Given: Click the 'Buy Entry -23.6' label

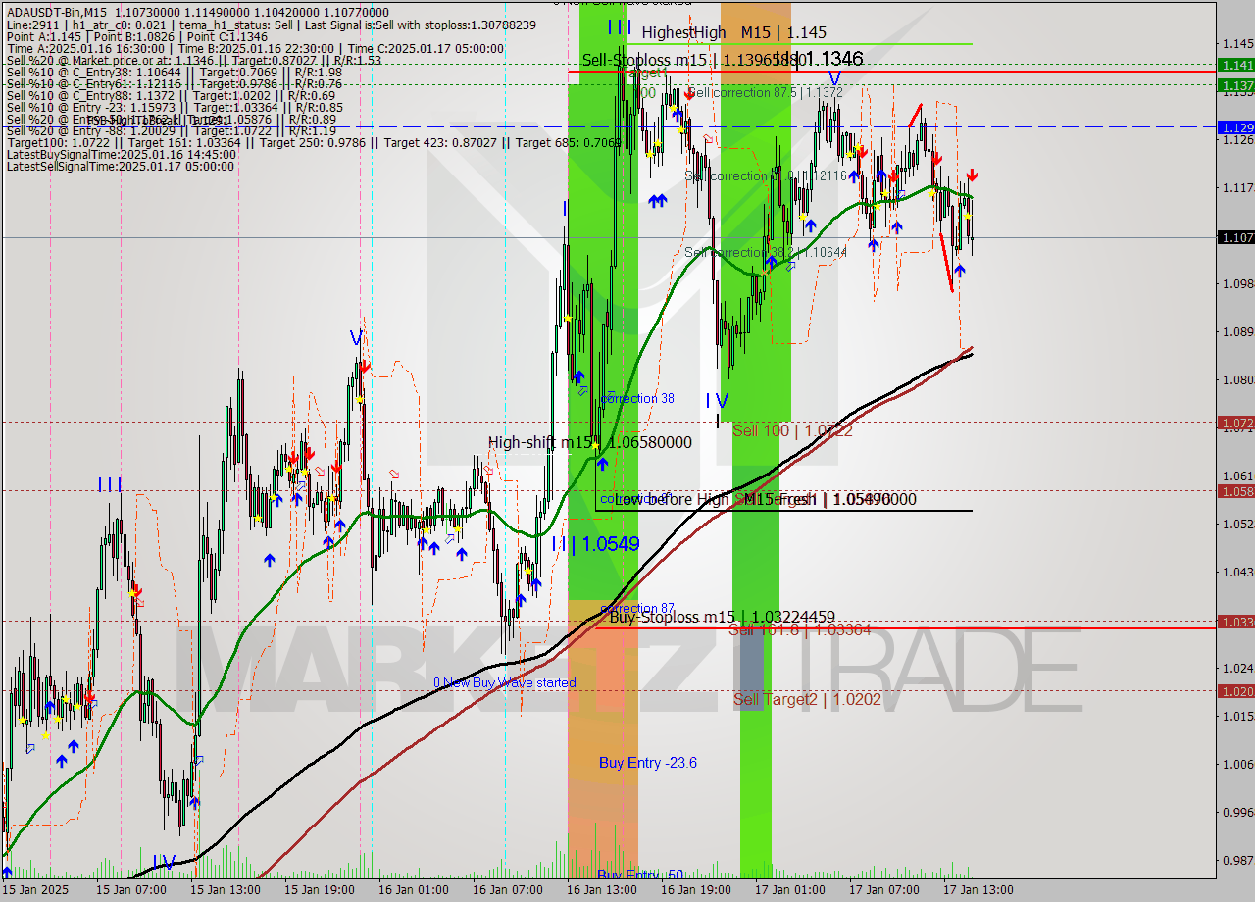Looking at the screenshot, I should [648, 763].
